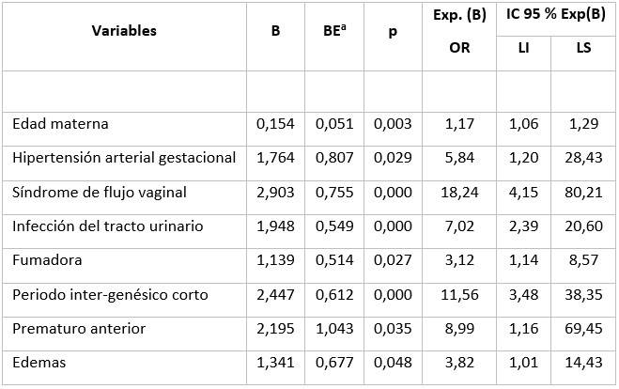Image resolution: width=619 pixels, height=389 pixels.
Task: Click the OR value 18,24
Action: pyautogui.click(x=460, y=193)
